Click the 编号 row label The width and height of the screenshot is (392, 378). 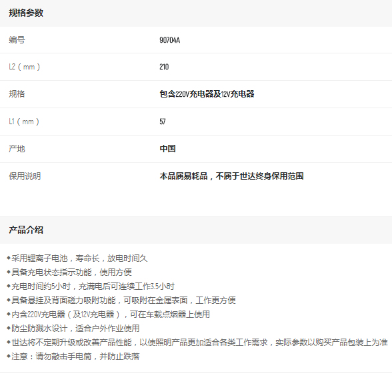17,40
